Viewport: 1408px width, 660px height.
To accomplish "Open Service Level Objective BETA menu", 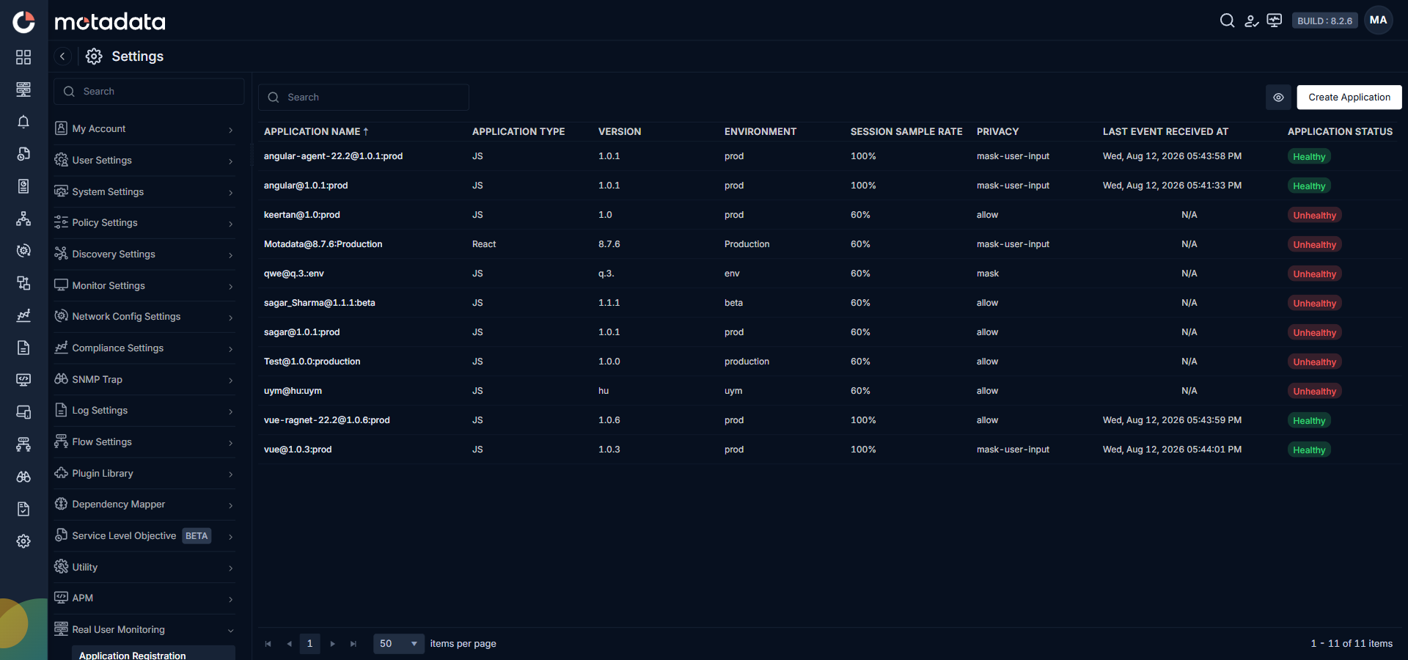I will coord(144,536).
